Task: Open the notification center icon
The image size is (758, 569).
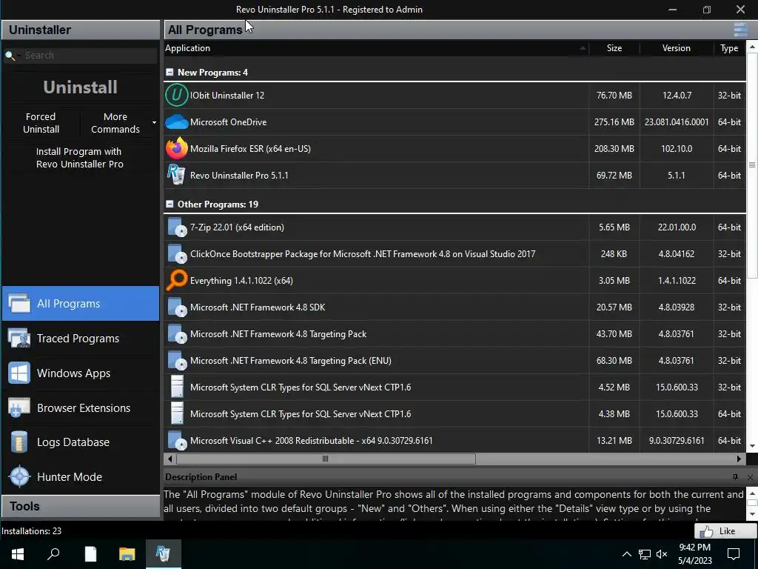Action: click(x=734, y=554)
